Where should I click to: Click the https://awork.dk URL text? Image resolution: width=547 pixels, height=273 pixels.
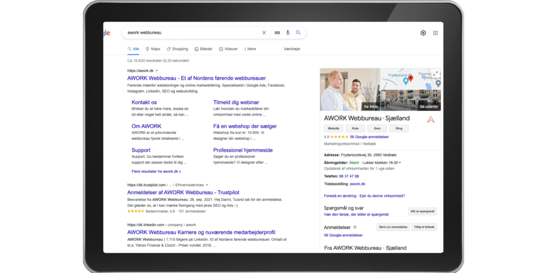coord(140,71)
